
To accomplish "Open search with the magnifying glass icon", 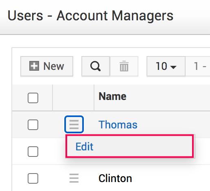I will (x=96, y=66).
